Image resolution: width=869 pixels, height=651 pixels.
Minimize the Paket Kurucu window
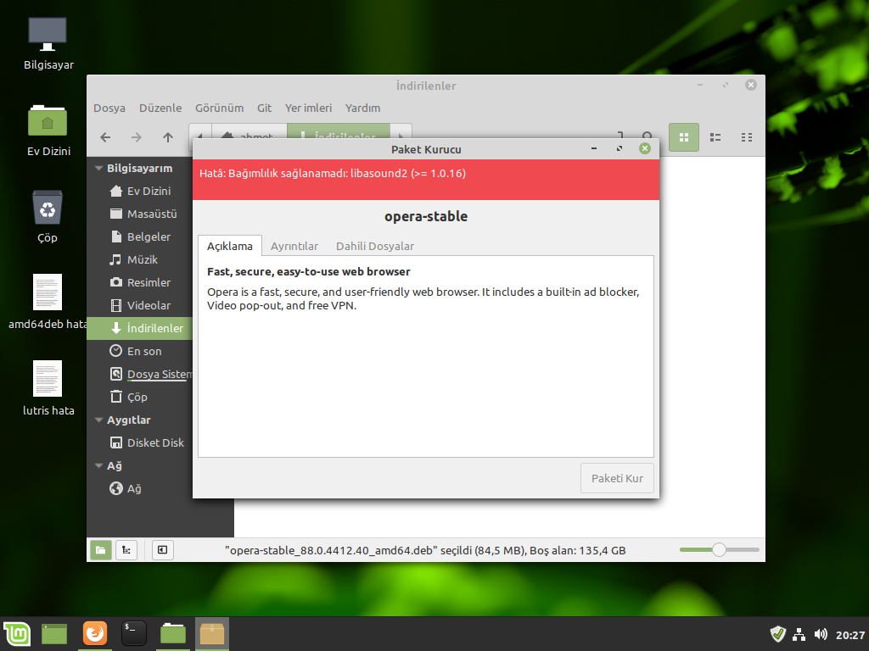click(594, 148)
